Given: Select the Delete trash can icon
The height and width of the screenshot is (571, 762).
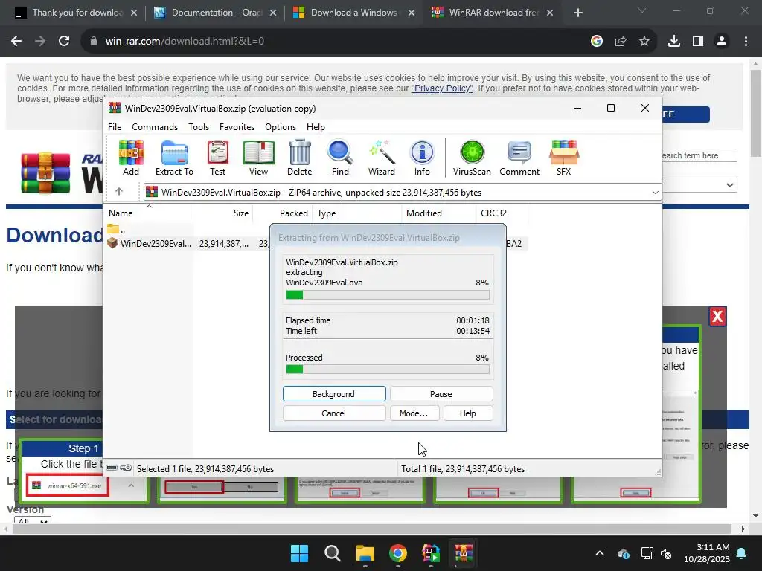Looking at the screenshot, I should 299,158.
